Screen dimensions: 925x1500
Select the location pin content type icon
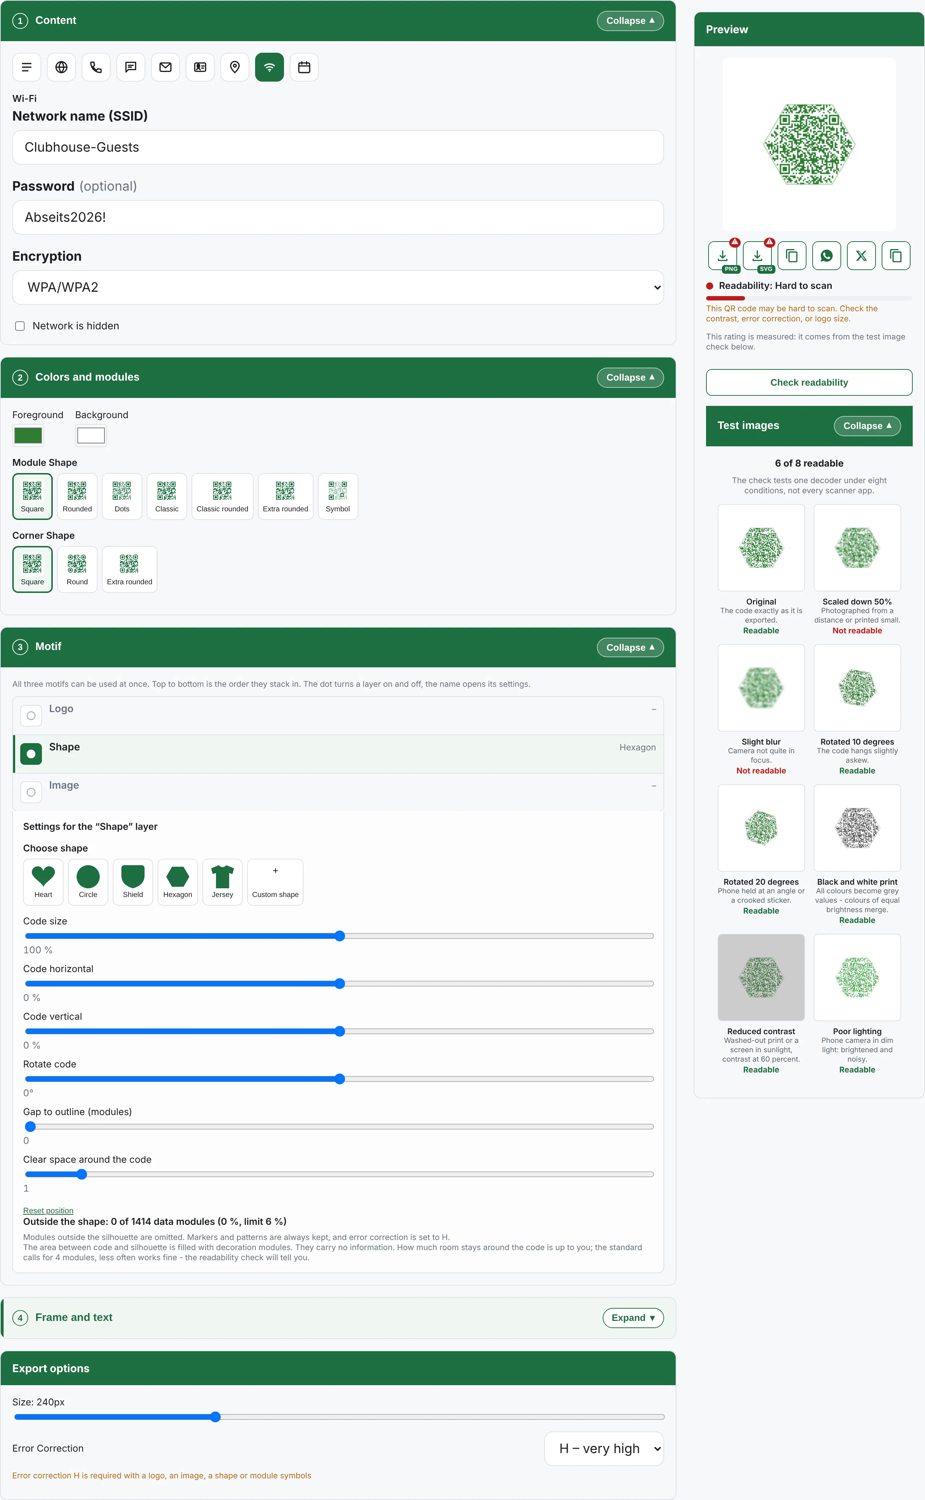(x=235, y=67)
